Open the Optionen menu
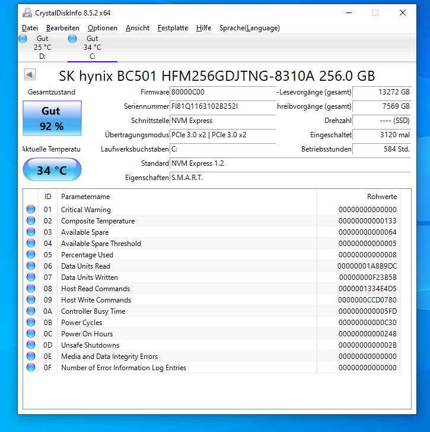 click(x=102, y=28)
